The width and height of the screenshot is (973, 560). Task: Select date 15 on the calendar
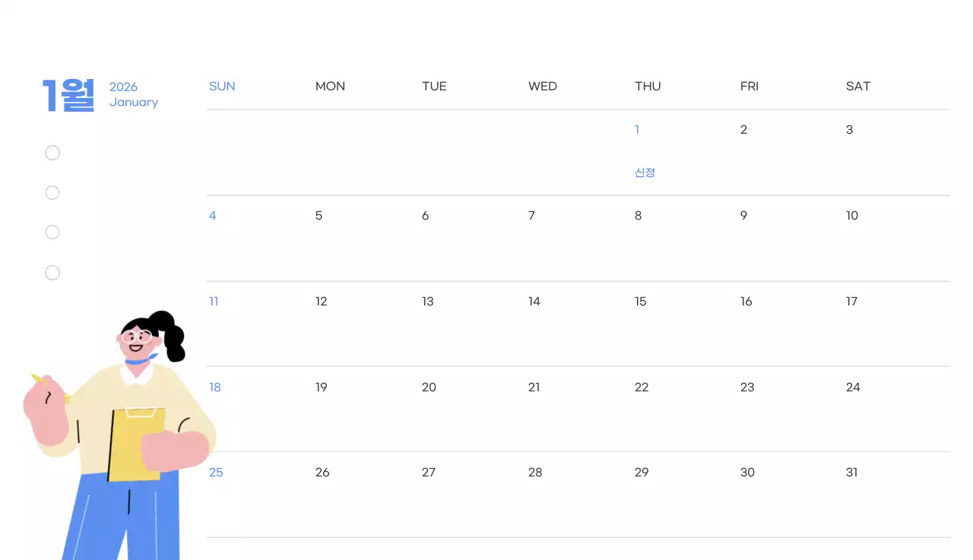pos(641,302)
